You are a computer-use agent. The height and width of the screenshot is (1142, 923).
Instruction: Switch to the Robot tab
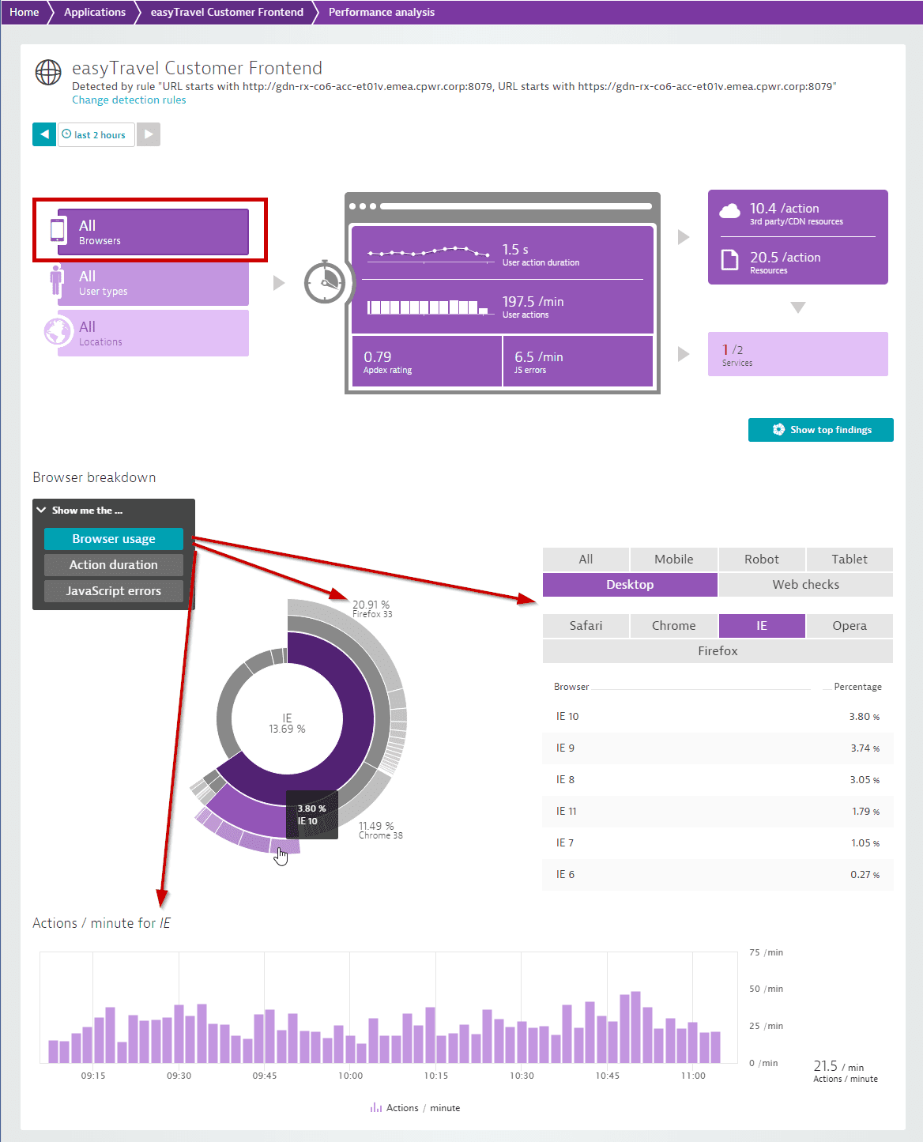tap(762, 560)
